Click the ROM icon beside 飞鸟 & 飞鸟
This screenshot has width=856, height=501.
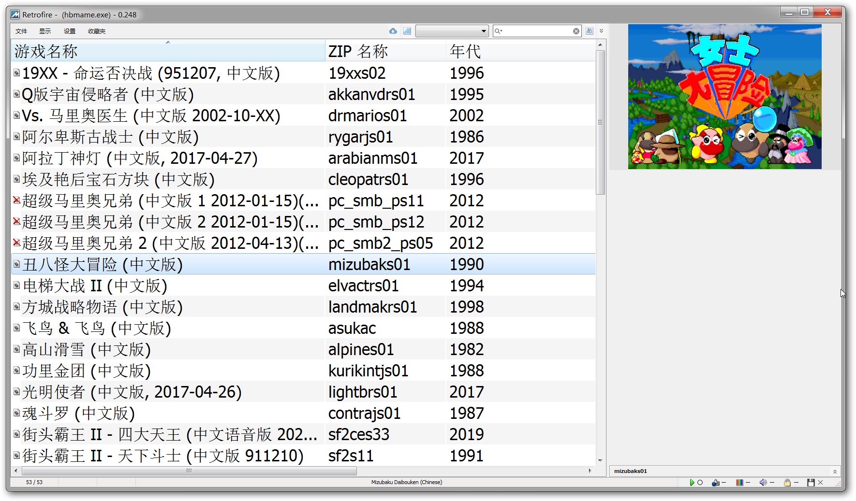tap(17, 328)
